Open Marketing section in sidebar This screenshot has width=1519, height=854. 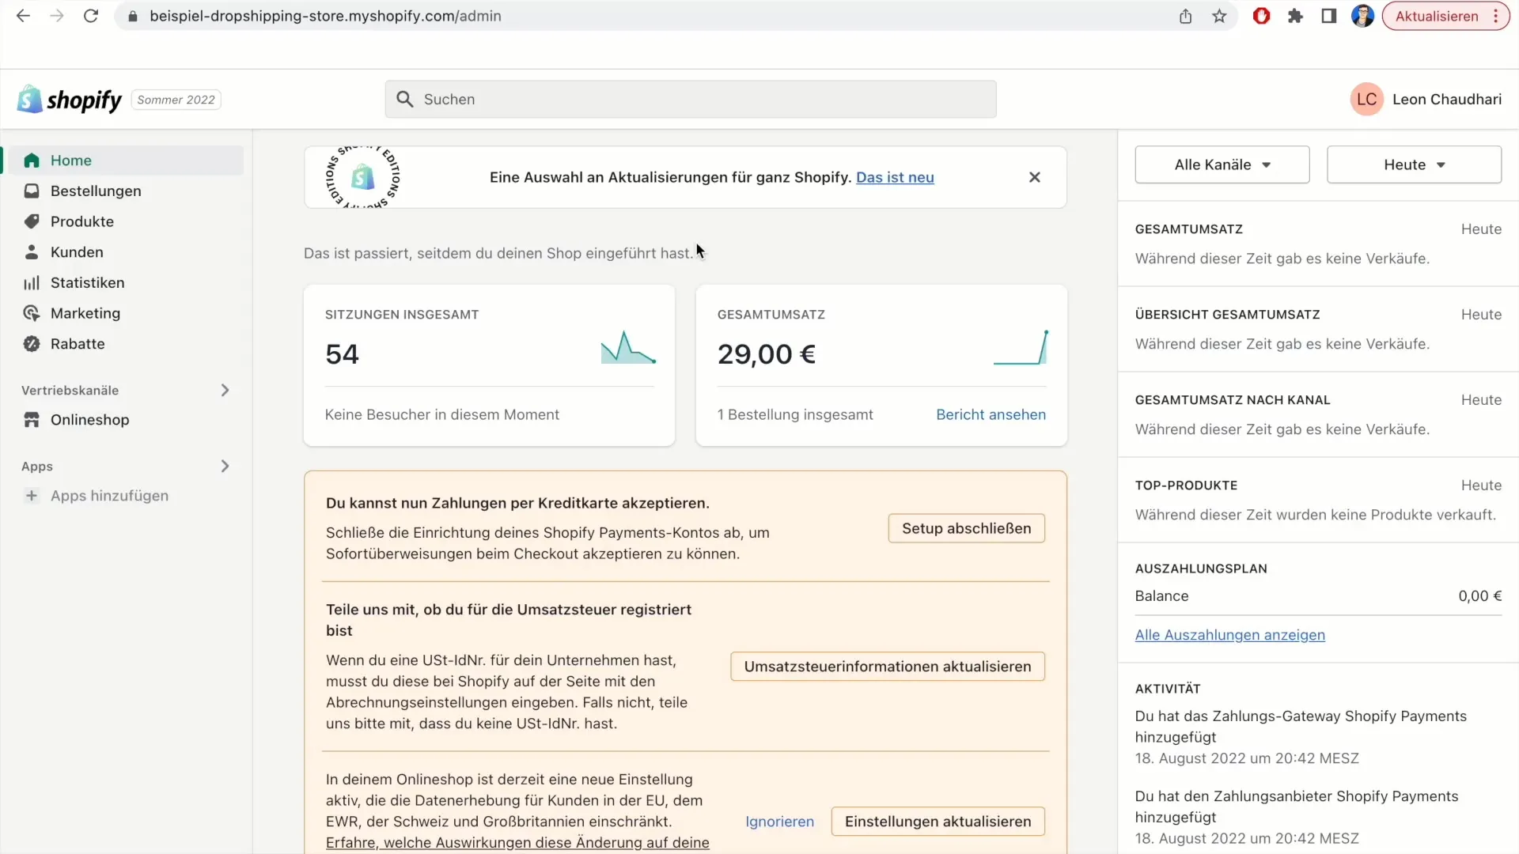pos(85,312)
